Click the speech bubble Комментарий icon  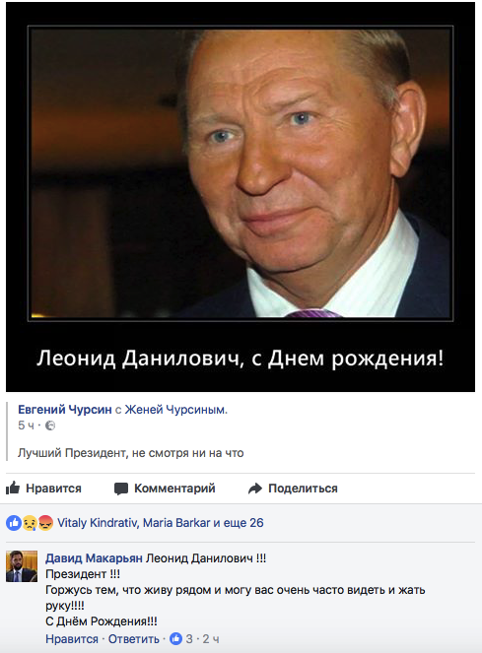[121, 489]
